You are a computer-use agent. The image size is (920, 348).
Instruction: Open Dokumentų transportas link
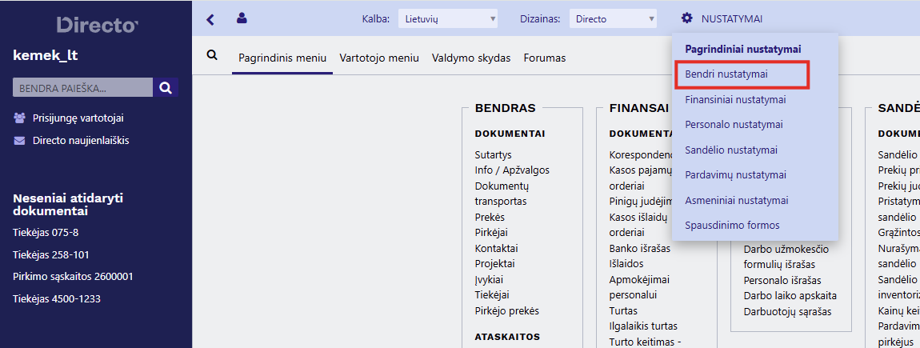[x=502, y=194]
